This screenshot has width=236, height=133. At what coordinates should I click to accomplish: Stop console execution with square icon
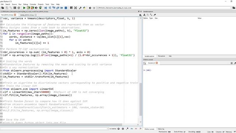(232, 63)
